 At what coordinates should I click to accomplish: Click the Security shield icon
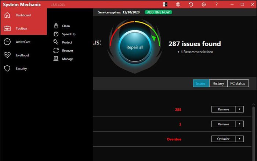click(7, 68)
